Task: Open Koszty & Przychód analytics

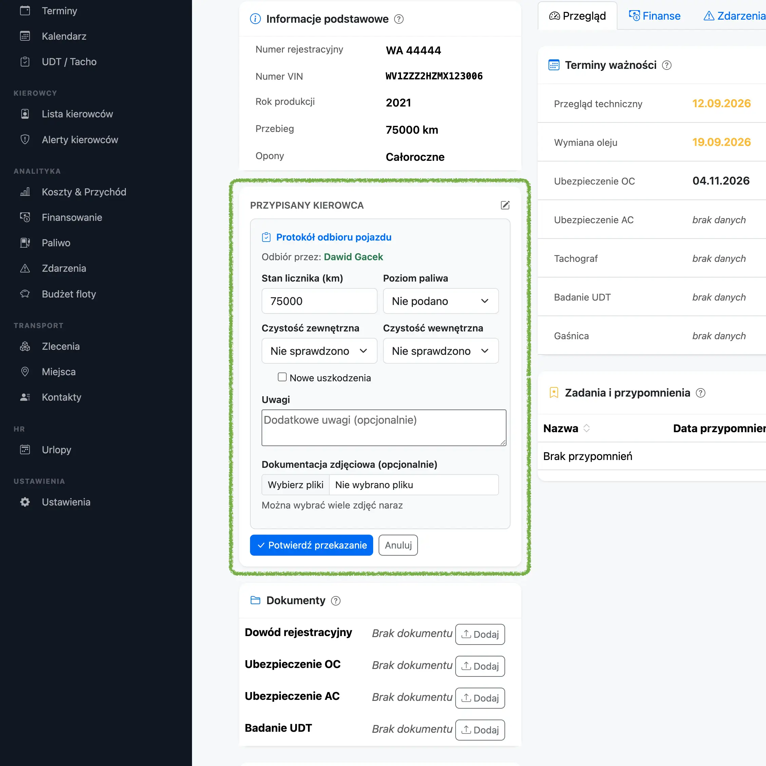Action: click(x=84, y=192)
